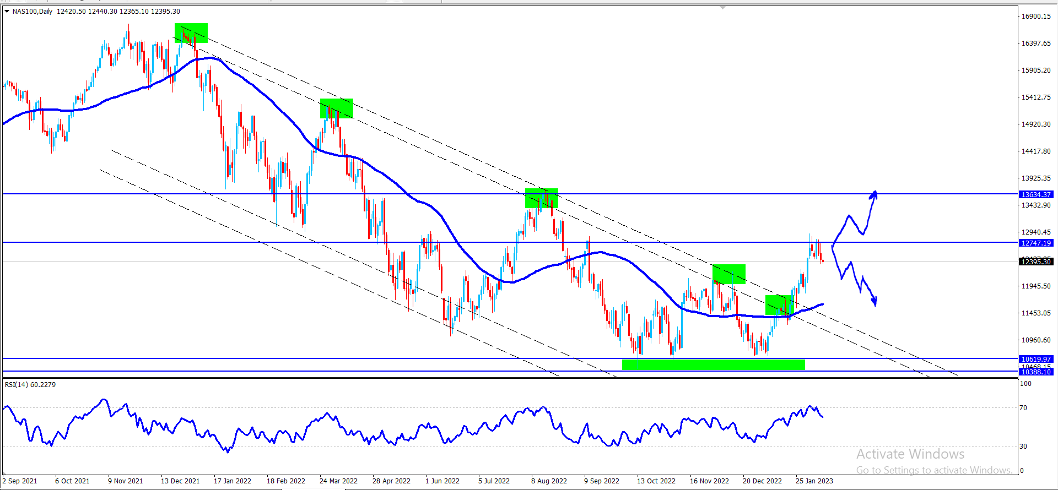Click the RSI scale value 0

[1022, 471]
